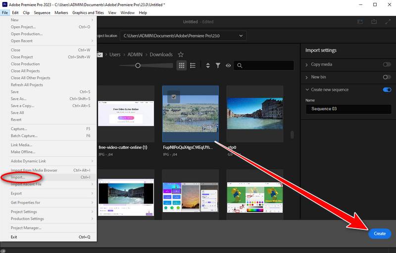The width and height of the screenshot is (396, 253).
Task: Navigate to Users in breadcrumb
Action: click(x=115, y=54)
